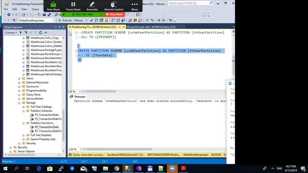Stop the screen share

(x=115, y=14)
